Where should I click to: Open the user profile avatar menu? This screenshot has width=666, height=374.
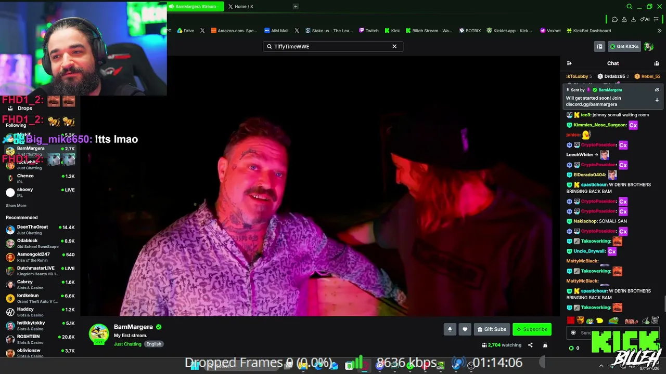coord(649,46)
